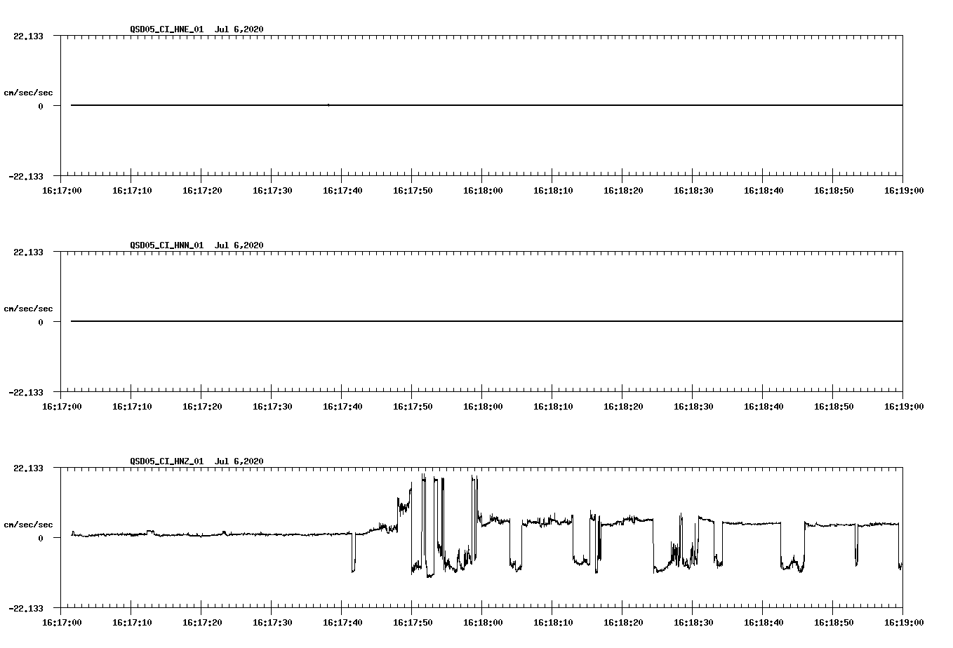Select 16:17:50 time label under HNN plot
Screen dimensions: 953x648
click(413, 407)
